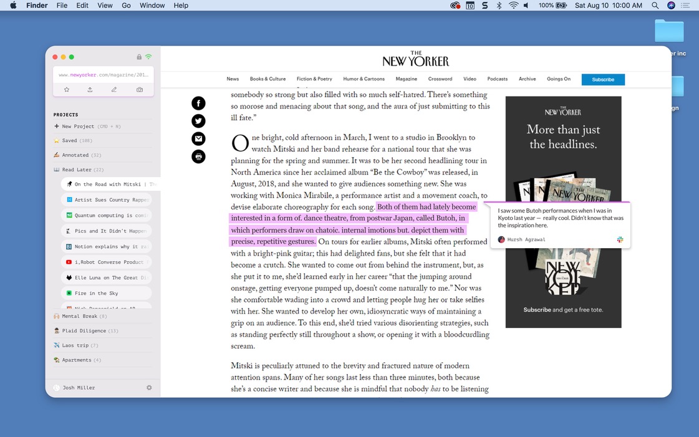The image size is (699, 437).
Task: Open the article "Fire in the Sky"
Action: coord(106,294)
